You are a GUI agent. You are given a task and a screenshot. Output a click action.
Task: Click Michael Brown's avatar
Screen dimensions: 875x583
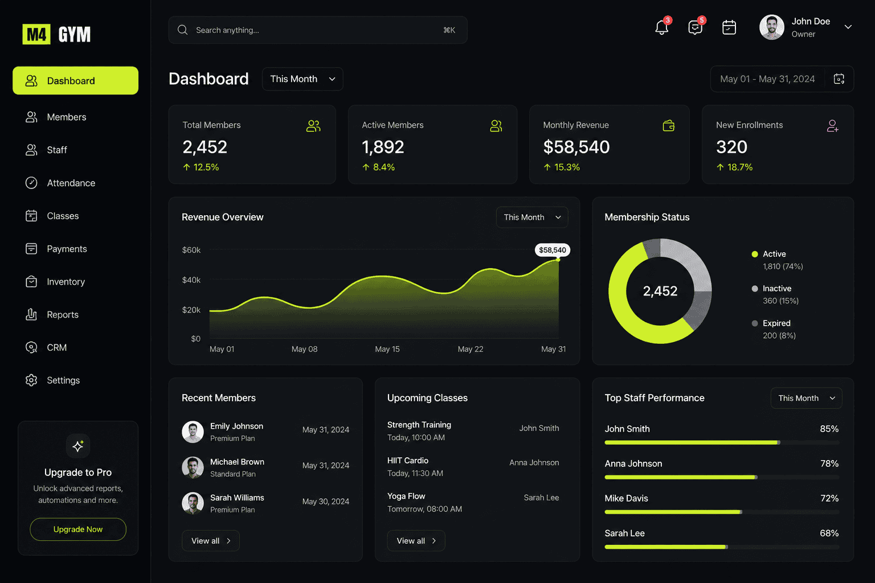[193, 467]
